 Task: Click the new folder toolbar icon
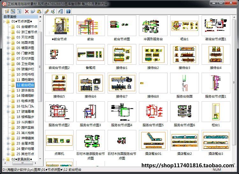pos(7,11)
